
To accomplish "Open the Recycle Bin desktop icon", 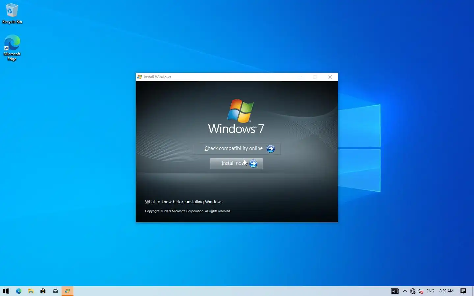I will click(x=12, y=14).
